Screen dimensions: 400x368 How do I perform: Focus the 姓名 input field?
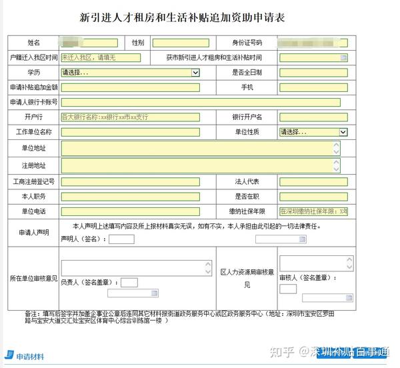click(89, 43)
